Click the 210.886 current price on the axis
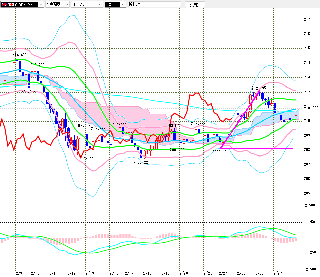Viewport: 320px width, 277px height. click(x=311, y=108)
